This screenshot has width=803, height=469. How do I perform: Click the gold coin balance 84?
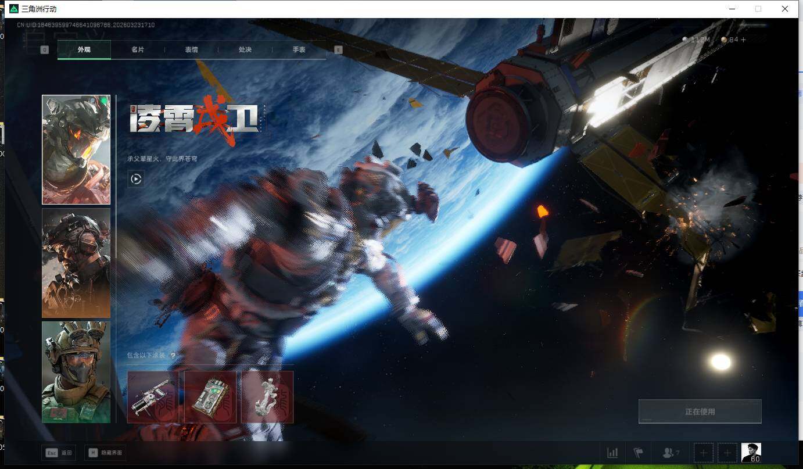[x=730, y=40]
